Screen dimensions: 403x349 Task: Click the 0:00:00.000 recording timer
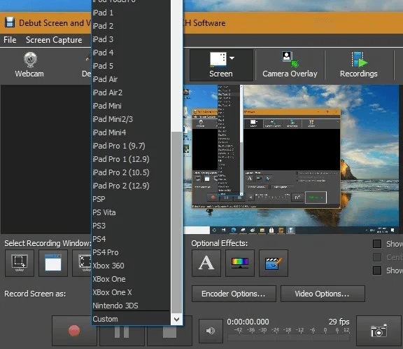click(248, 322)
